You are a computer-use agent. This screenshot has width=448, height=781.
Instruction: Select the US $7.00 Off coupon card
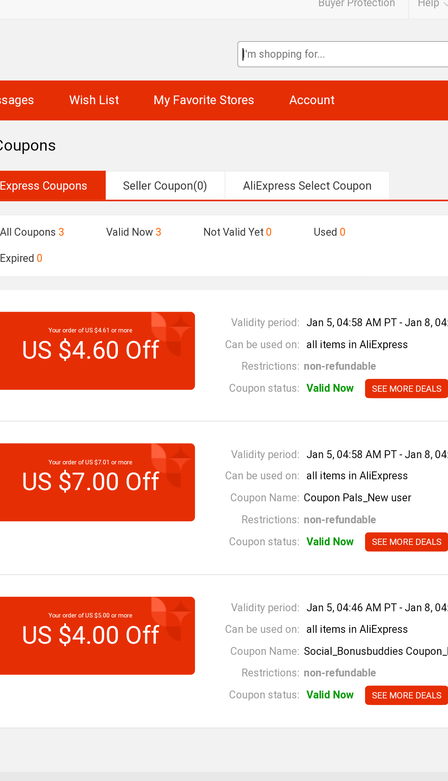click(x=97, y=482)
